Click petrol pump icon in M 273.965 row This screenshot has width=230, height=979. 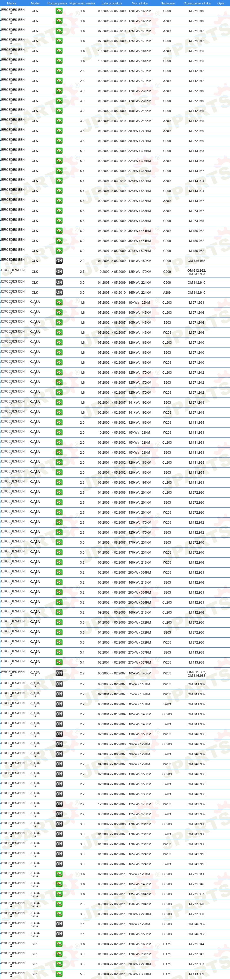pyautogui.click(x=59, y=221)
